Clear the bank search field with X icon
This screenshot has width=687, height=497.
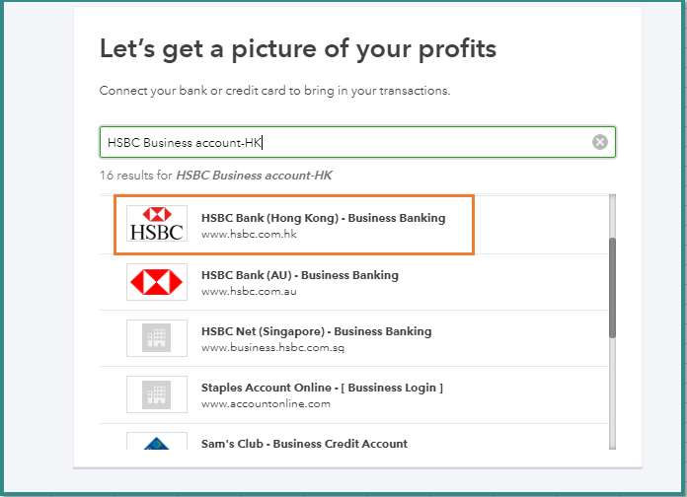[600, 142]
